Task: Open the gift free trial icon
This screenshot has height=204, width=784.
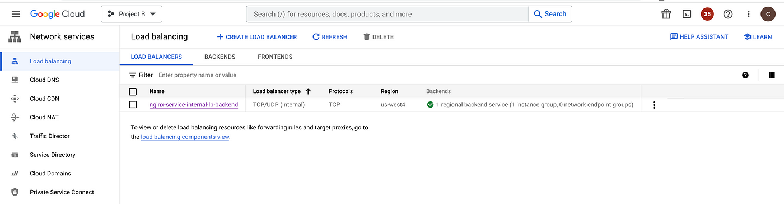Action: coord(666,14)
